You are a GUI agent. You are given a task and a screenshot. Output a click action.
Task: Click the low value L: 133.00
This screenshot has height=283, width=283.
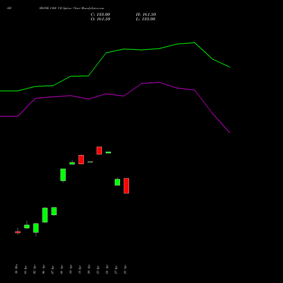[145, 19]
